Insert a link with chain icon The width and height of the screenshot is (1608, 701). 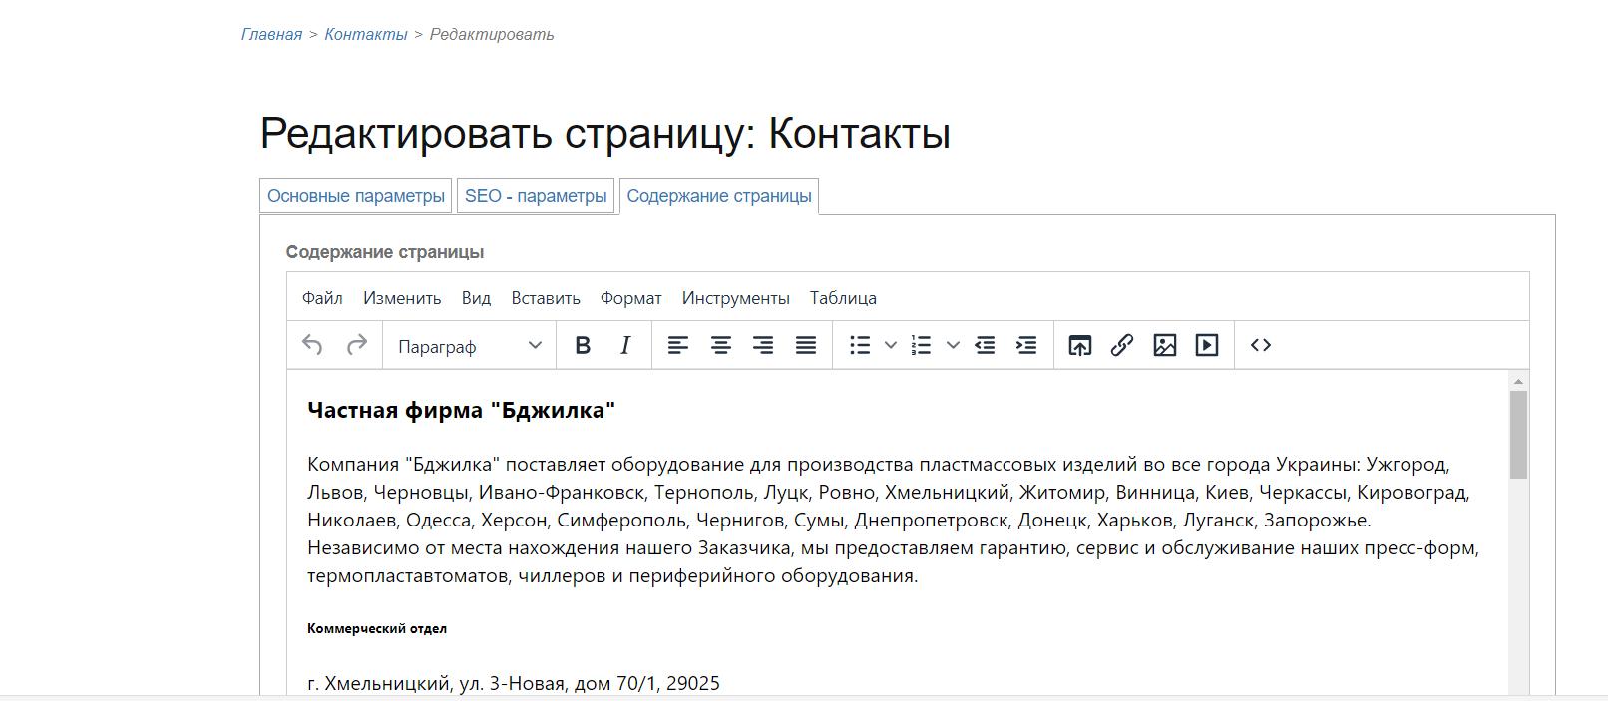coord(1122,345)
